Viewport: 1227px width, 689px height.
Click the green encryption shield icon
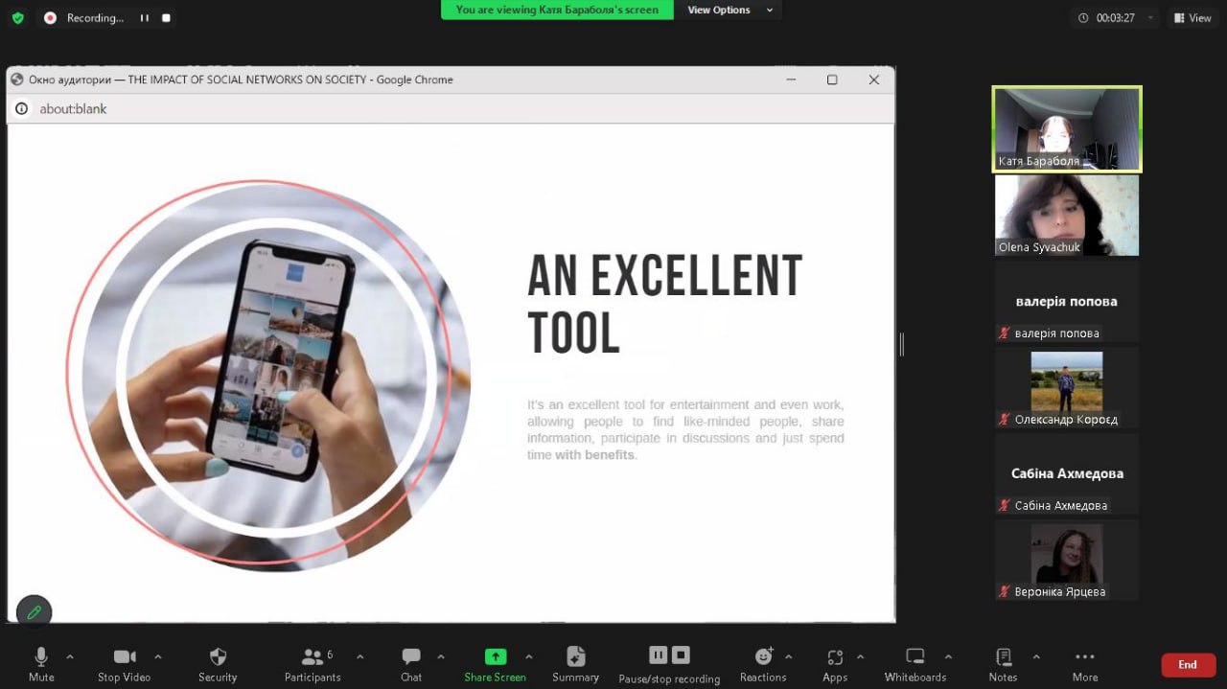pos(17,18)
